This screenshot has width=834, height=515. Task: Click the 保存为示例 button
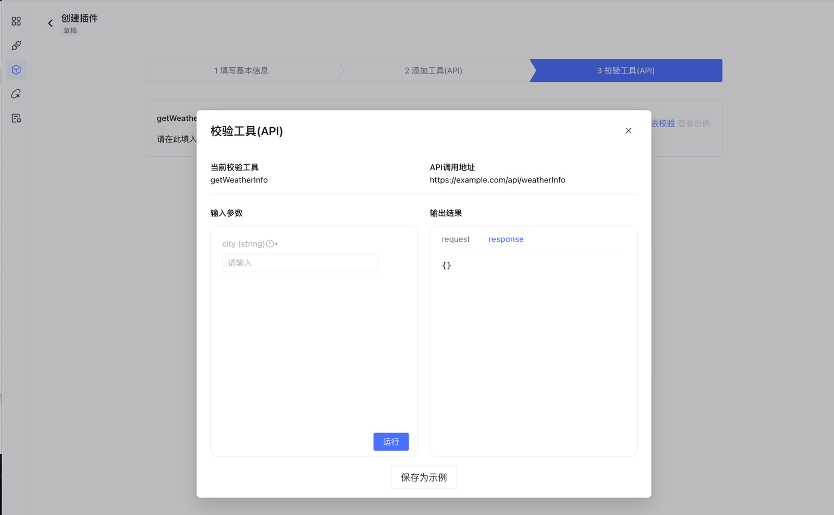(x=423, y=477)
